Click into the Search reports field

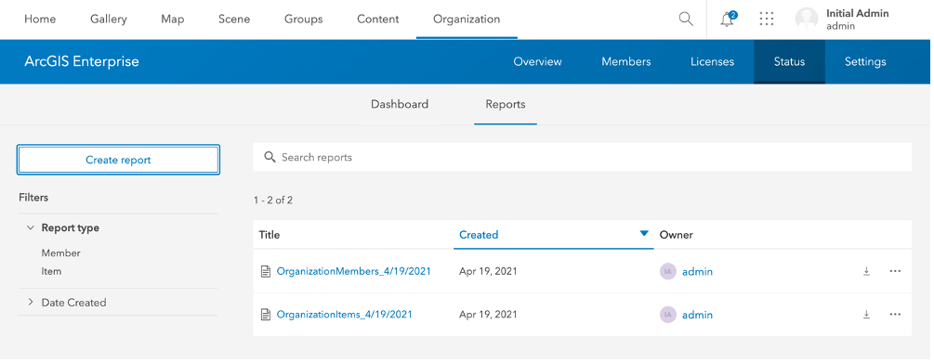pos(582,157)
